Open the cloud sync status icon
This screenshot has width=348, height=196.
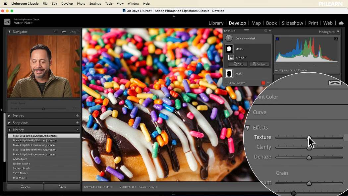coord(341,23)
